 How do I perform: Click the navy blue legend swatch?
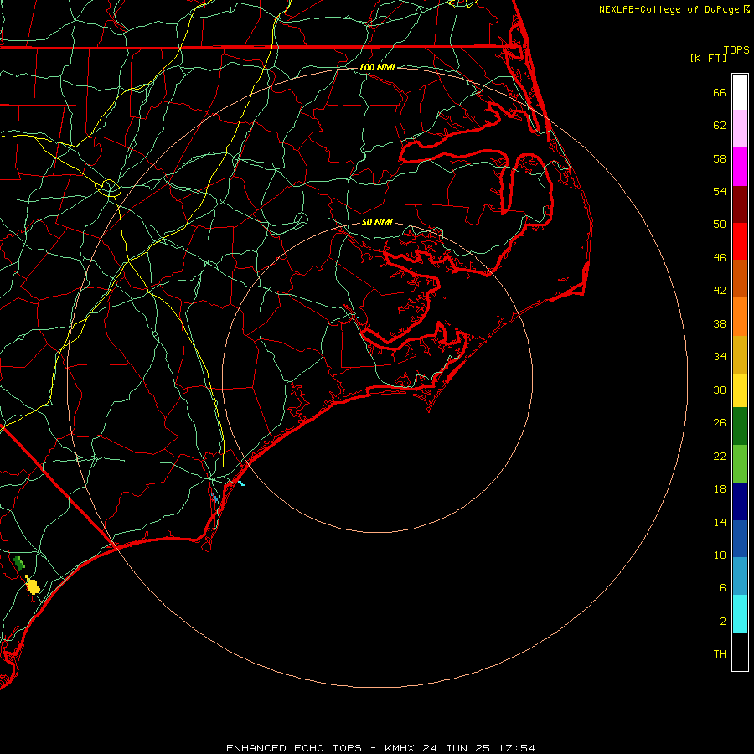tap(740, 502)
